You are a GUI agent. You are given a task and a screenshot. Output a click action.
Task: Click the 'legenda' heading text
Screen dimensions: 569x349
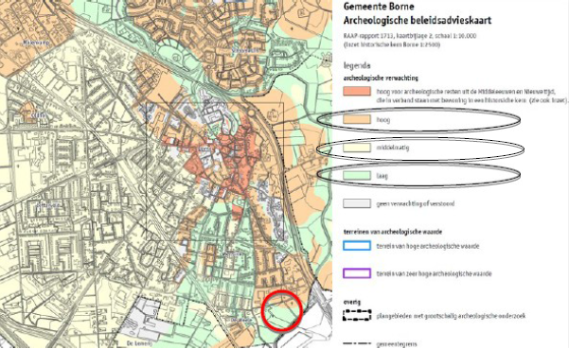pos(357,66)
